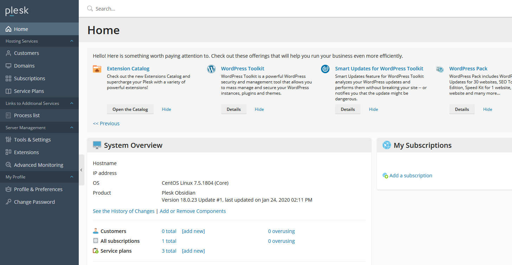Viewport: 512px width, 265px height.
Task: Click the Tools & Settings sliders icon
Action: click(x=8, y=140)
